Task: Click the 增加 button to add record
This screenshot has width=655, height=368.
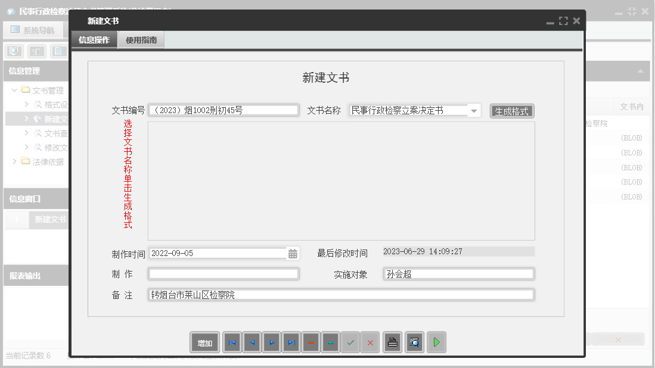Action: pyautogui.click(x=204, y=342)
